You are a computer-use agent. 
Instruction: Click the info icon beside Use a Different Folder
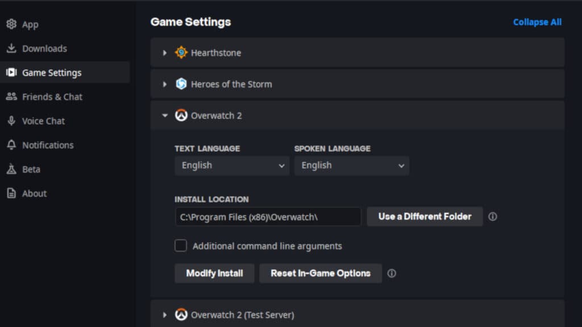coord(492,216)
